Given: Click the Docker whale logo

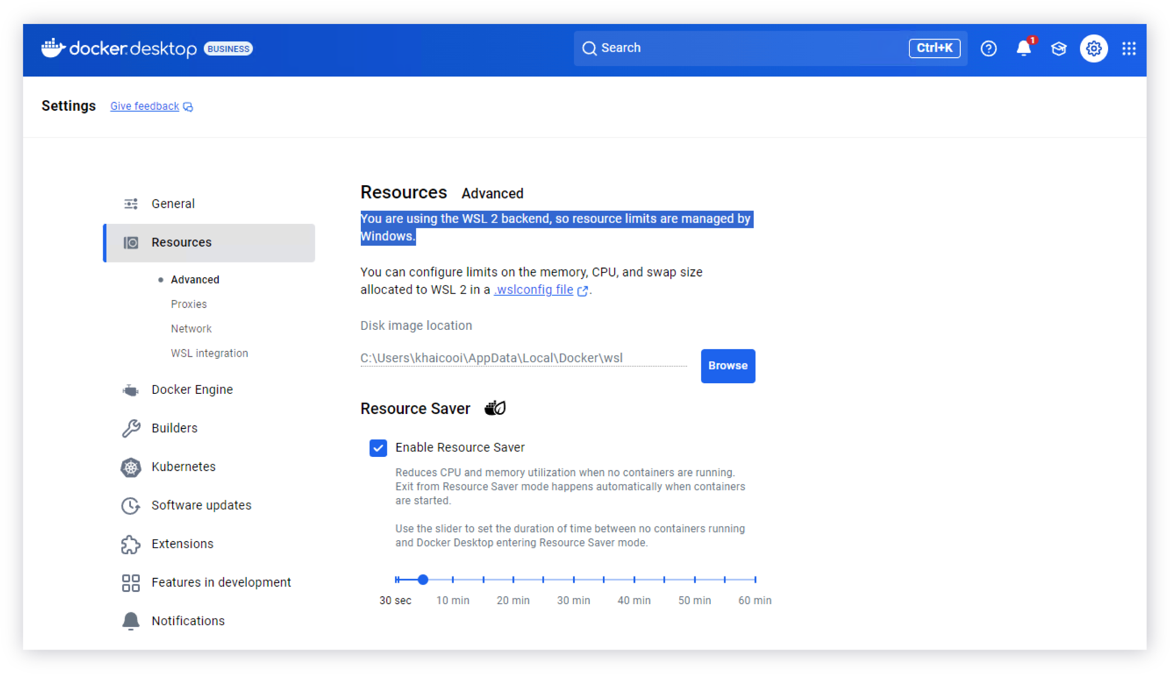Looking at the screenshot, I should (x=53, y=48).
